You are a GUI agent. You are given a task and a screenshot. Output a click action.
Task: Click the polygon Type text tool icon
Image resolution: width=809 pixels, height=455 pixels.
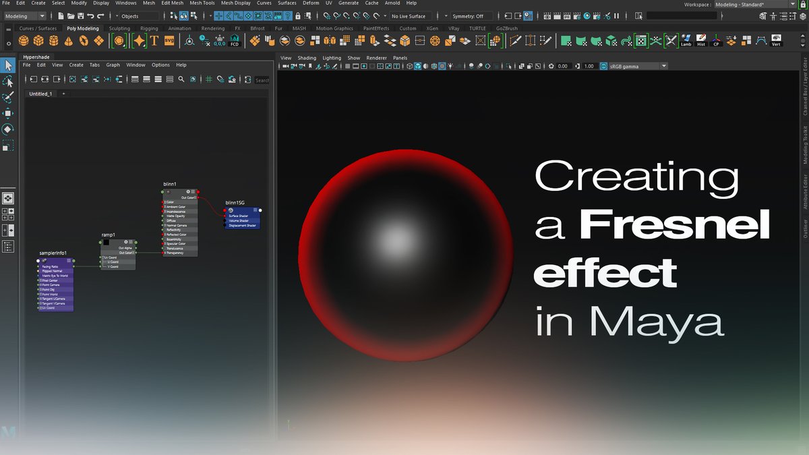pos(154,41)
